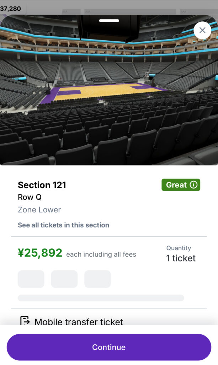Screen dimensions: 218x365
Task: Click the 37,280 price at top left
Action: coord(11,9)
